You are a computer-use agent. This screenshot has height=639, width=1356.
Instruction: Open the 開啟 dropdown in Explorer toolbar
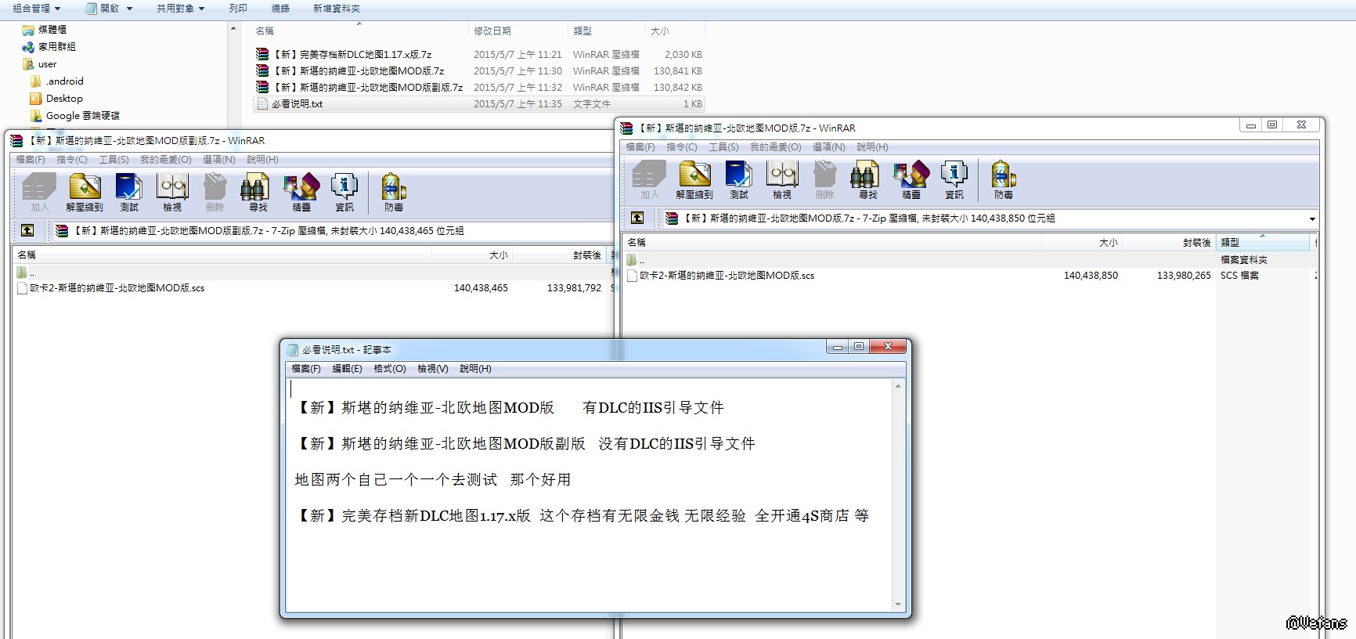[x=130, y=9]
